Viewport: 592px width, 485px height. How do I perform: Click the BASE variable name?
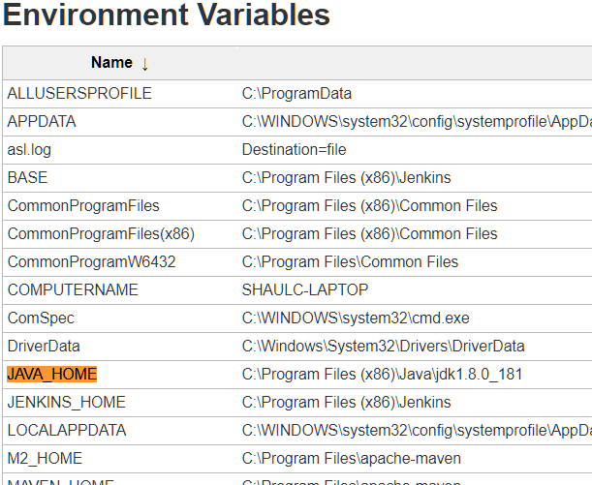click(27, 177)
